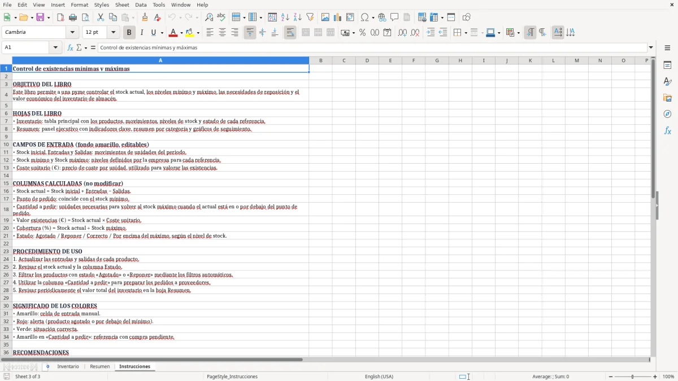This screenshot has width=678, height=381.
Task: Click the Clone Formatting paintbrush icon
Action: click(x=145, y=17)
